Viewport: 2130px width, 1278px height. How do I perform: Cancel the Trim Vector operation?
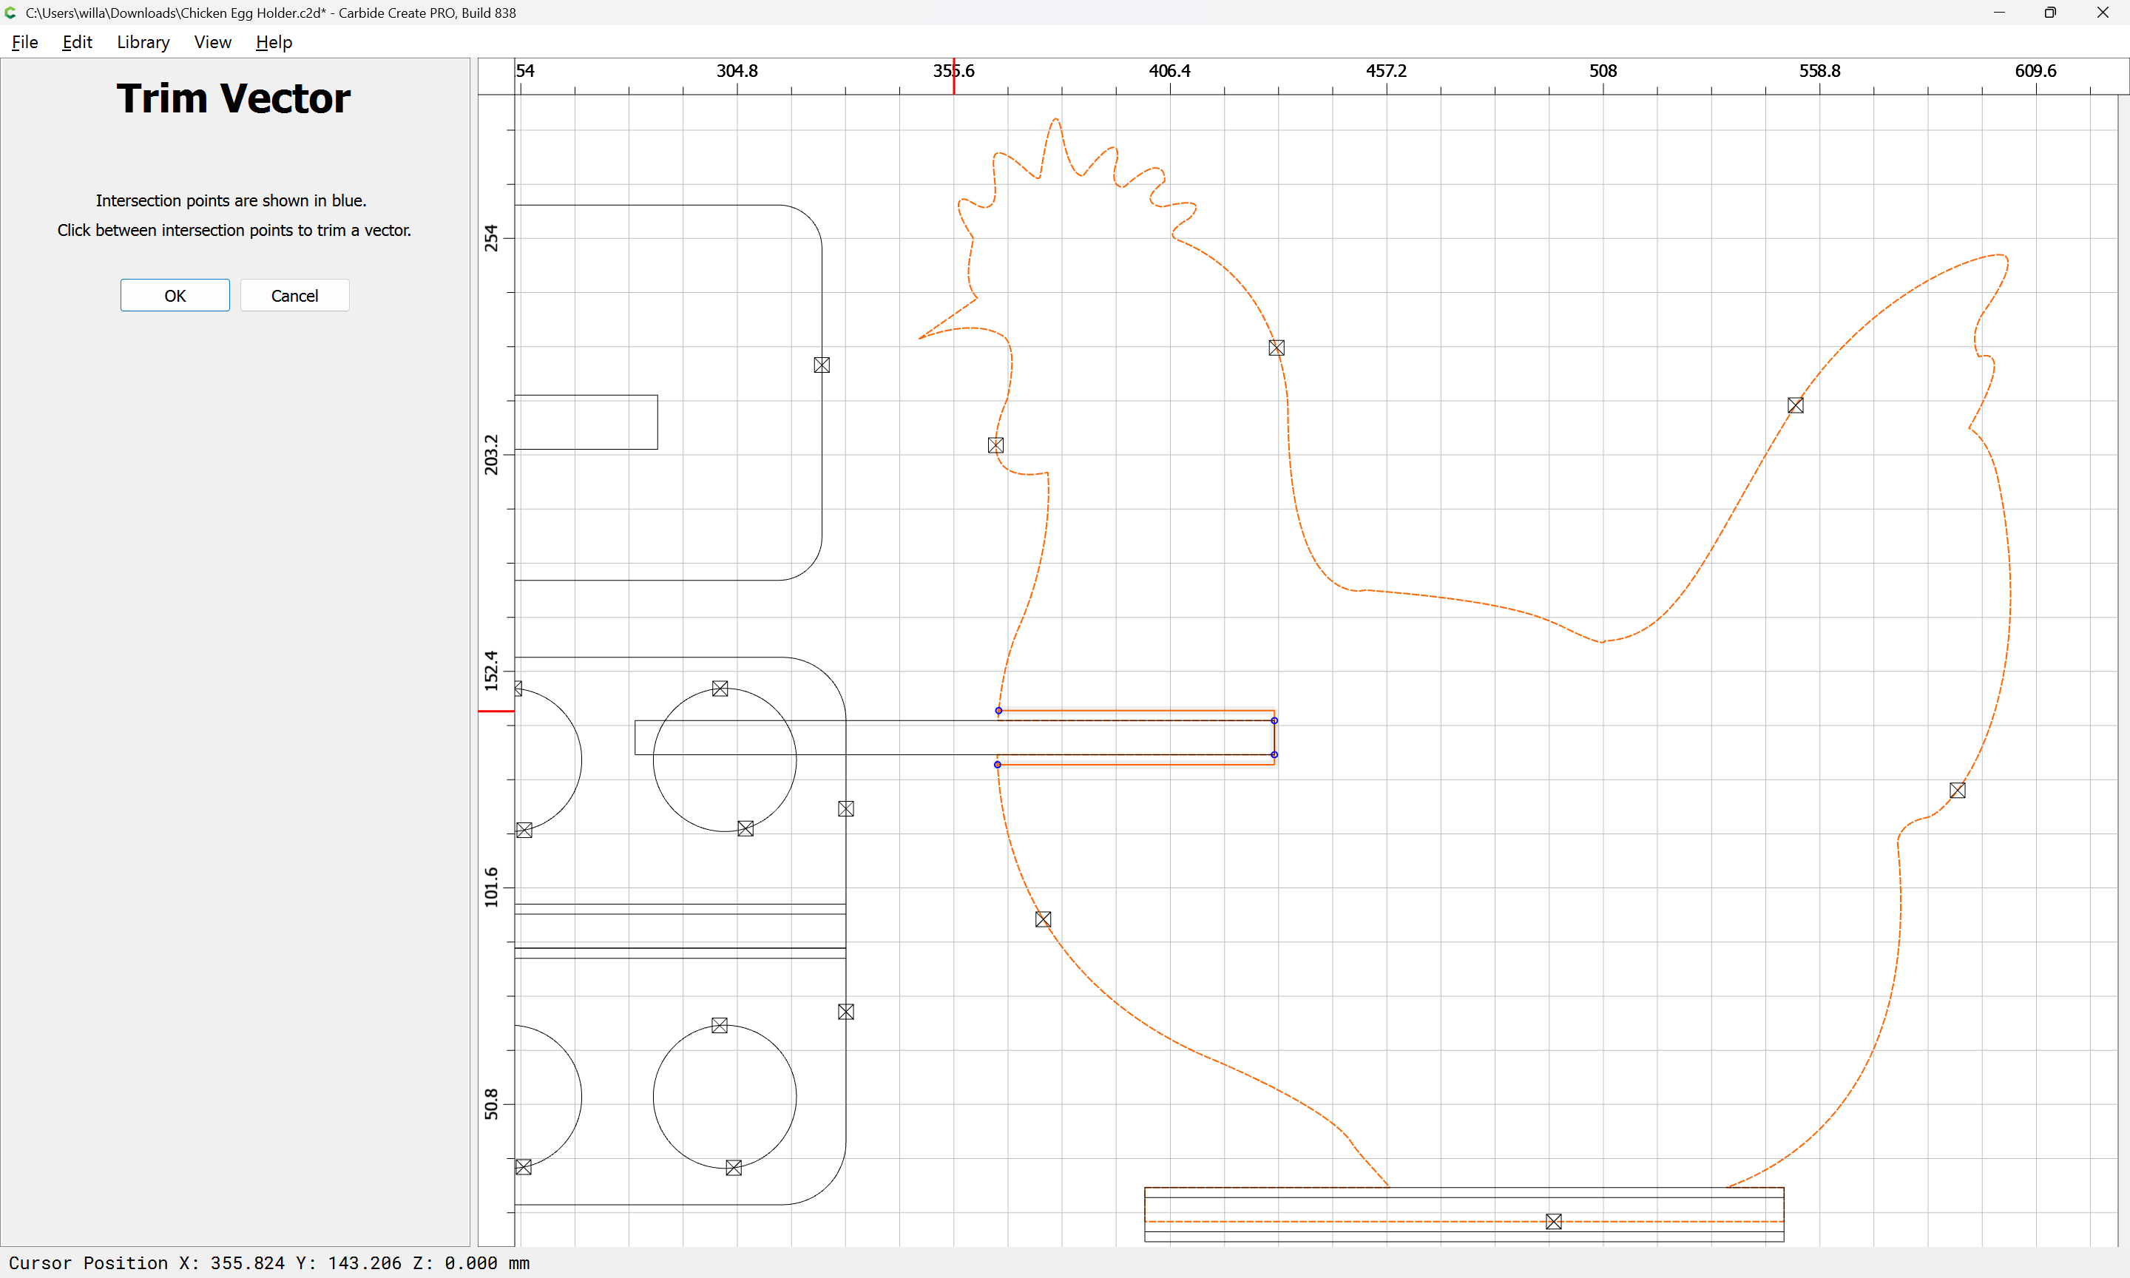(x=294, y=295)
